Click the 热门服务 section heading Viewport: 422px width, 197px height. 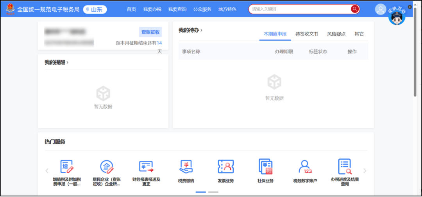pyautogui.click(x=55, y=142)
